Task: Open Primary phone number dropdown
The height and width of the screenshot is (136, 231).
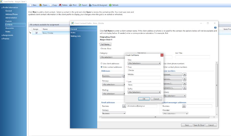Action: click(175, 96)
